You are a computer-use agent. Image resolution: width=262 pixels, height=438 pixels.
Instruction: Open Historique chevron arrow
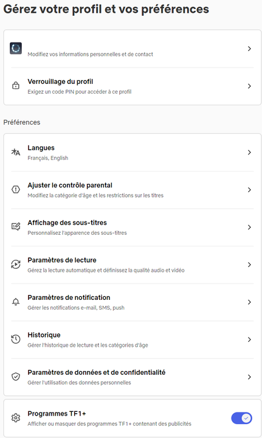(x=249, y=339)
